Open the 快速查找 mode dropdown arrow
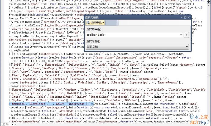 tap(103, 23)
